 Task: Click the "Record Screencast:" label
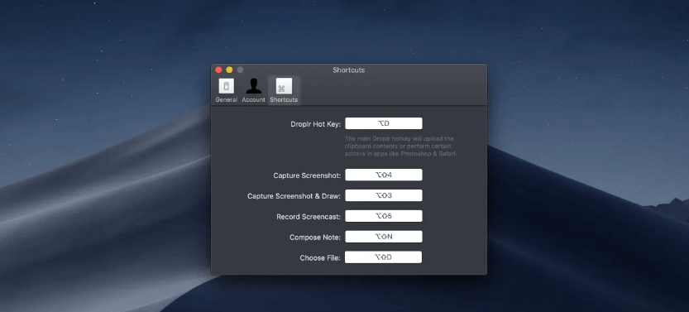(309, 217)
